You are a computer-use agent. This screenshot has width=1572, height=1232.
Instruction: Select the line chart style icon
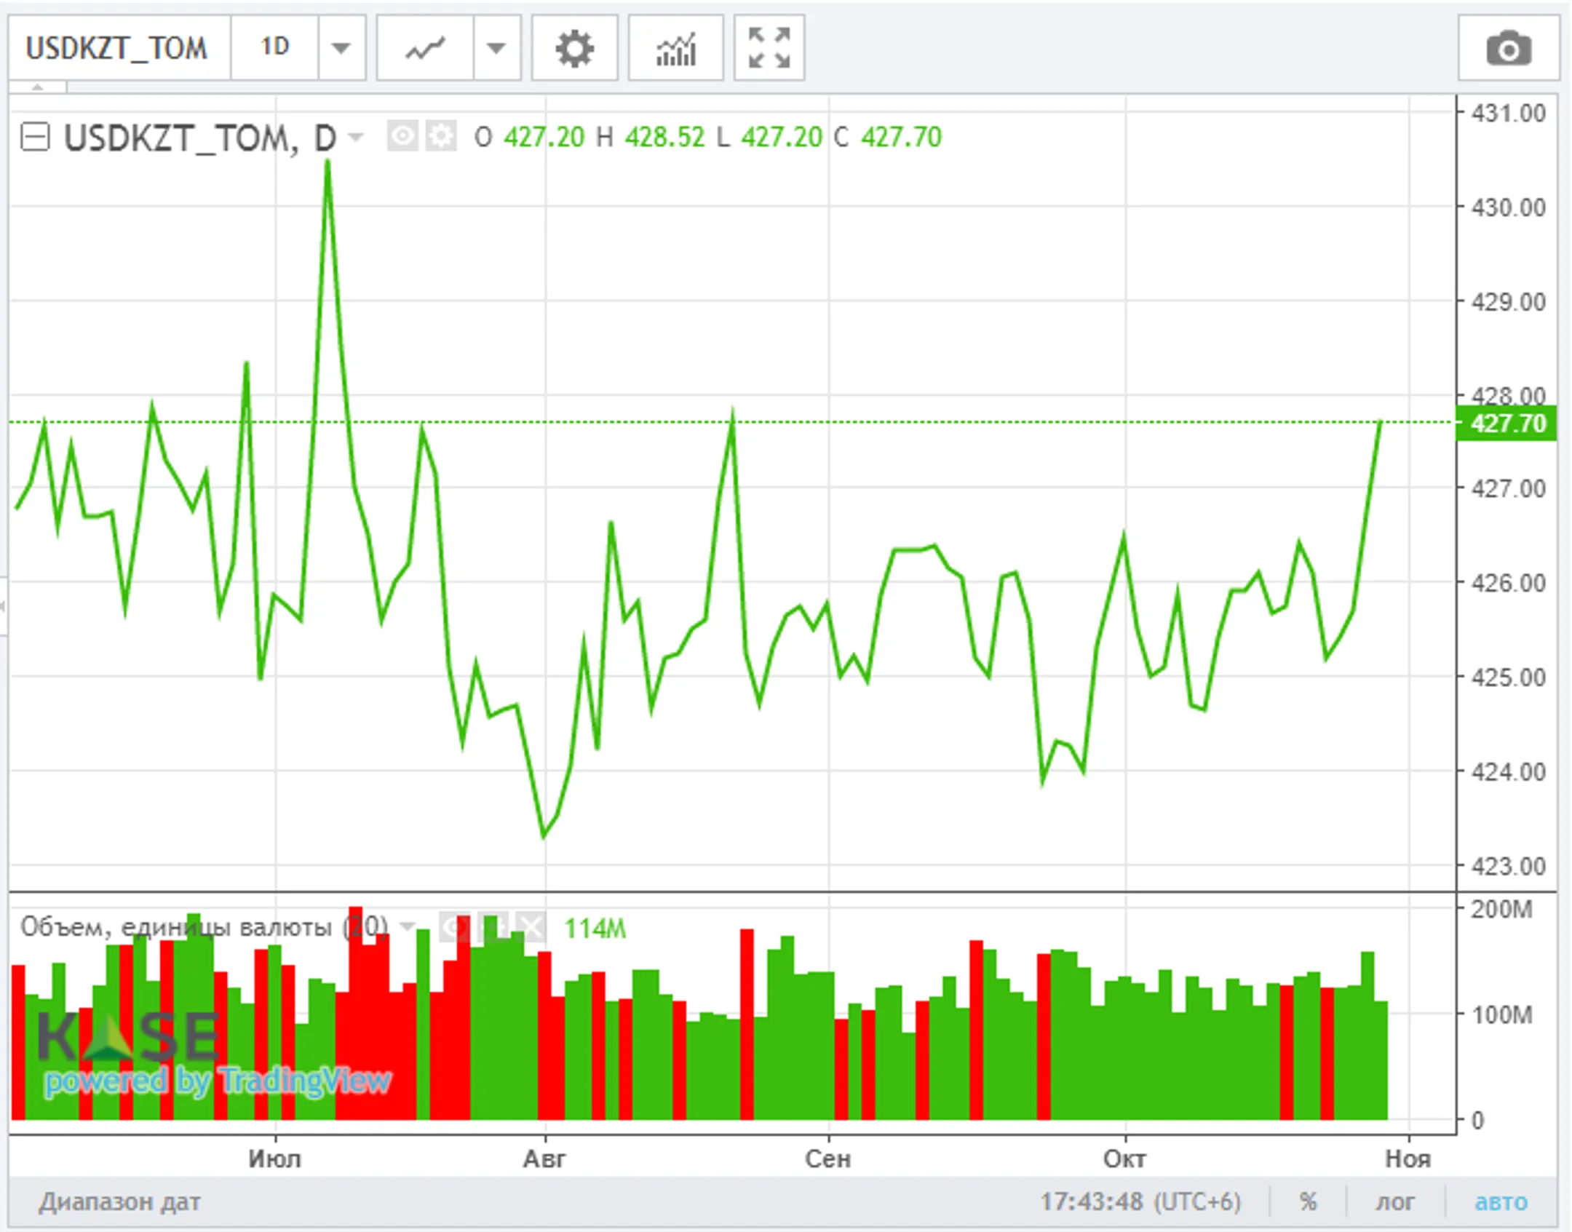425,48
